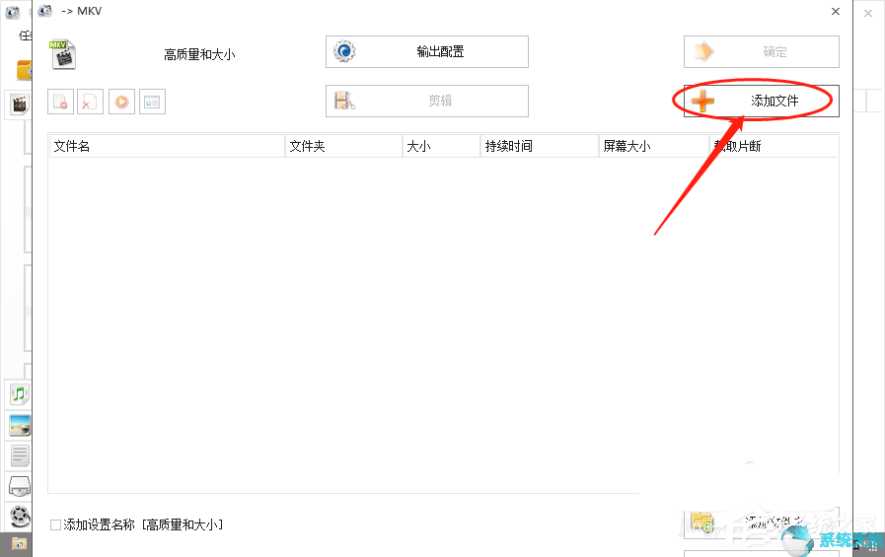885x557 pixels.
Task: Click the 添加文件夹 folder button
Action: coord(761,522)
